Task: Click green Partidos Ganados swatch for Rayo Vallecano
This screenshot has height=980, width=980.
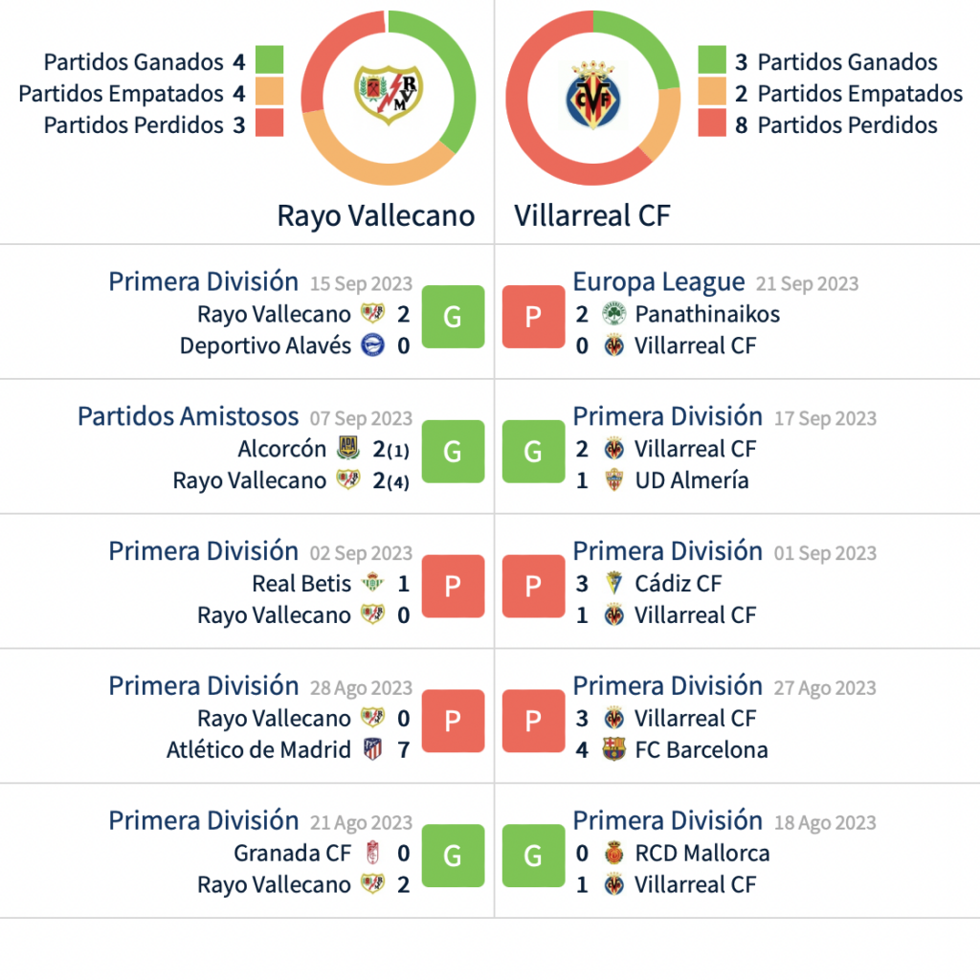Action: 269,61
